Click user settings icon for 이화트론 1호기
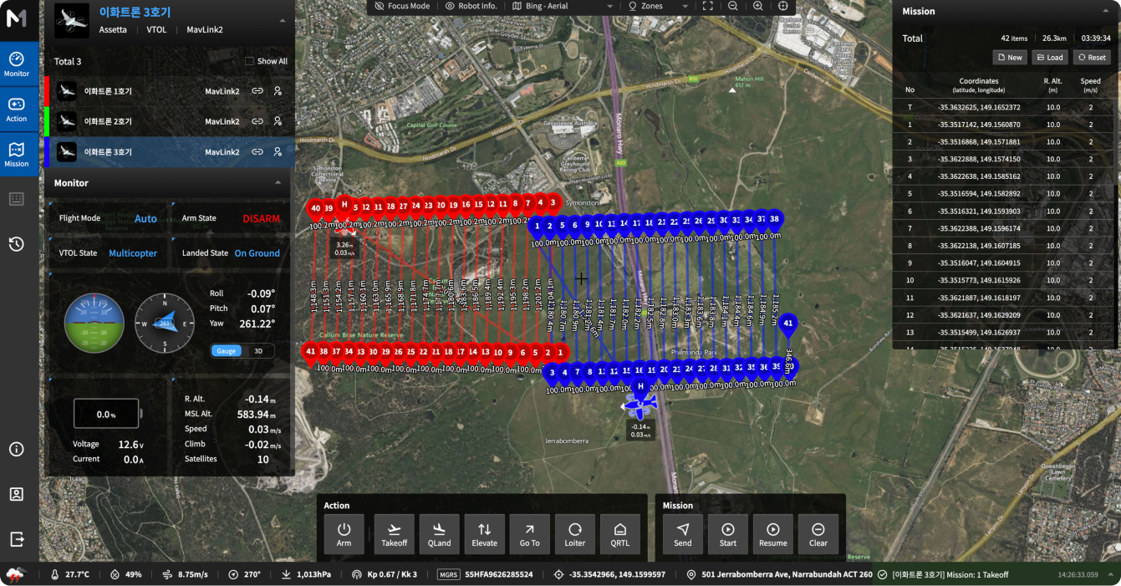This screenshot has height=586, width=1121. (278, 91)
